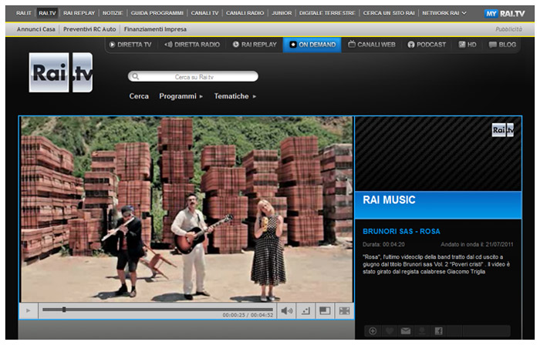Open GUIDA PROGRAMMI in top bar
This screenshot has height=345, width=540.
(157, 13)
